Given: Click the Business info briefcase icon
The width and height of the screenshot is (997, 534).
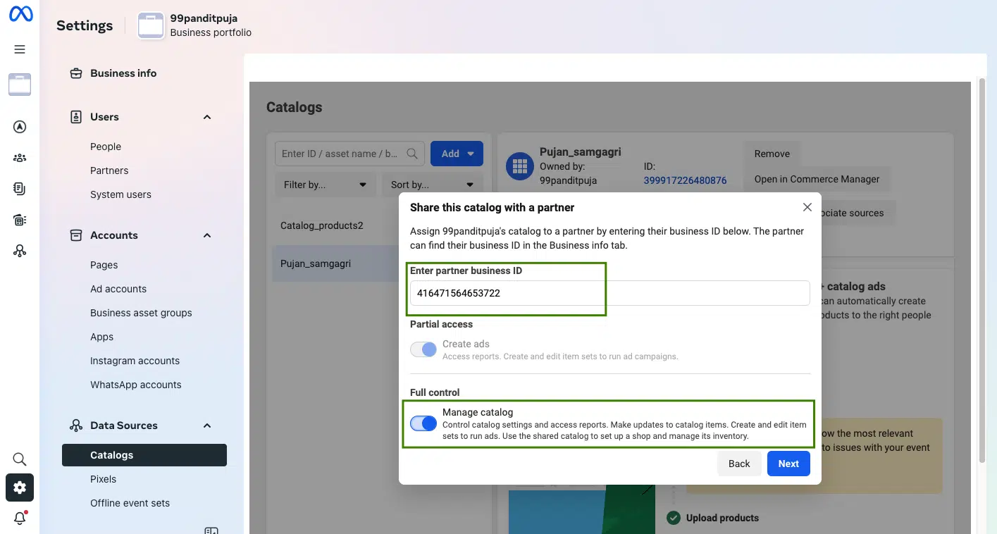Looking at the screenshot, I should coord(76,73).
